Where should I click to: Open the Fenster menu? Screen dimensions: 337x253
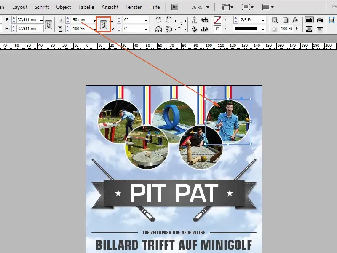134,7
